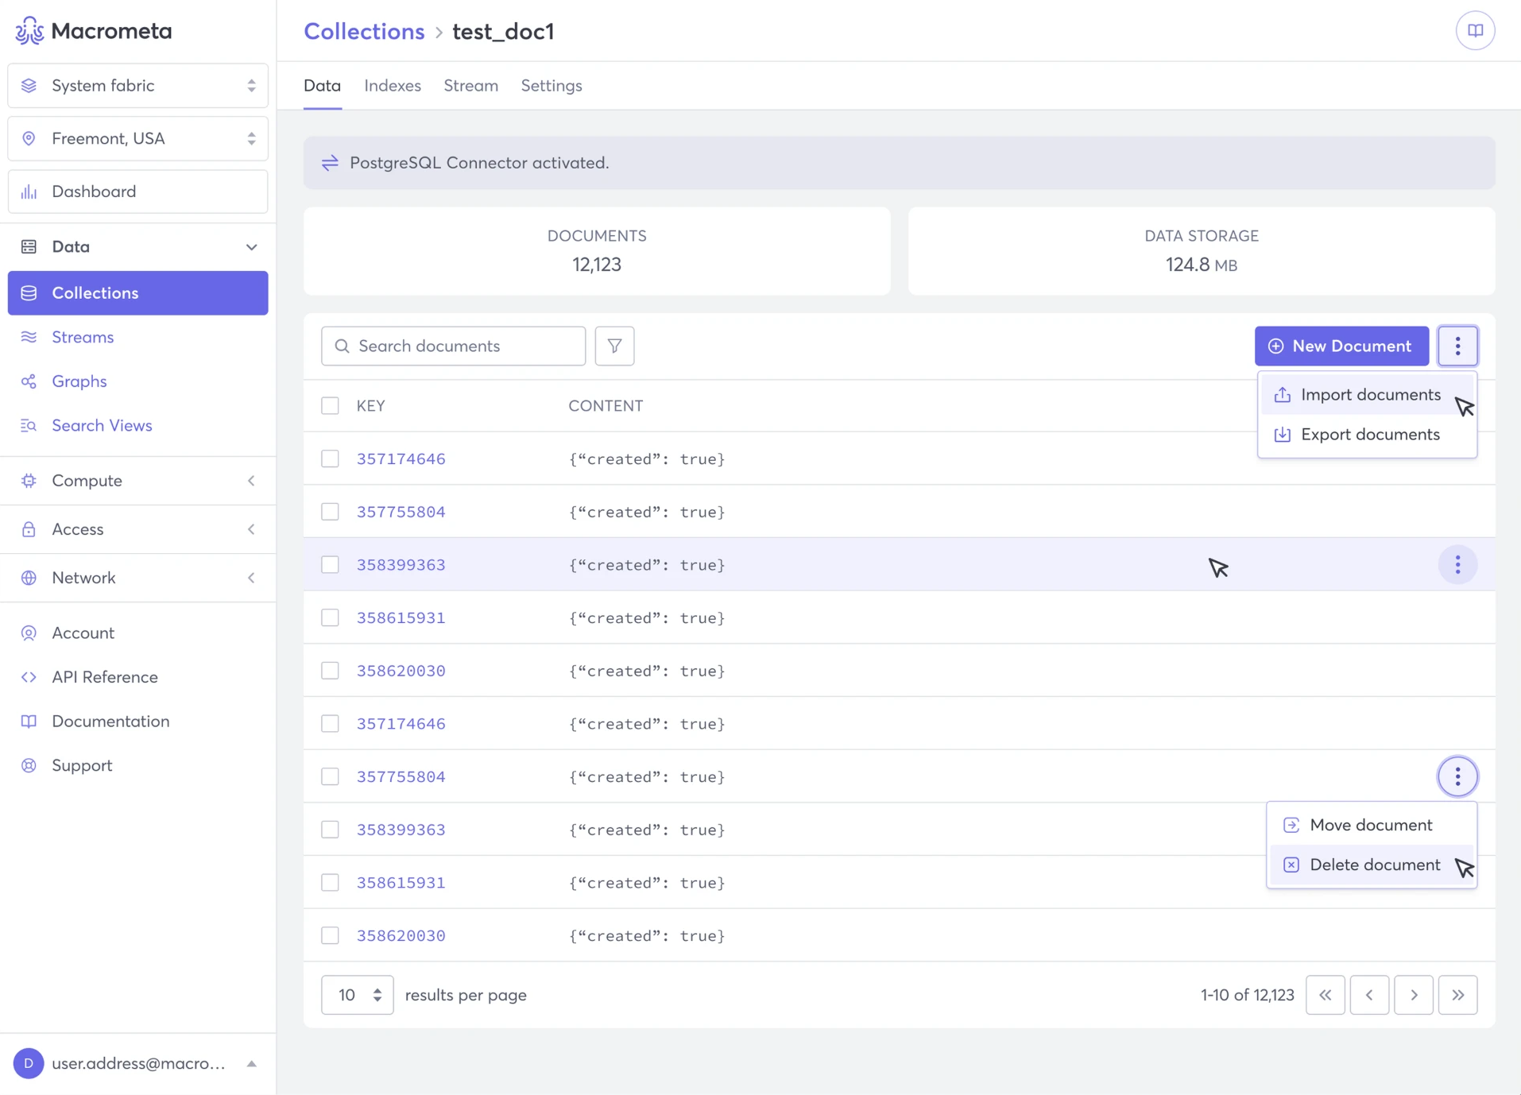Click the filter funnel icon
This screenshot has width=1521, height=1095.
614,346
